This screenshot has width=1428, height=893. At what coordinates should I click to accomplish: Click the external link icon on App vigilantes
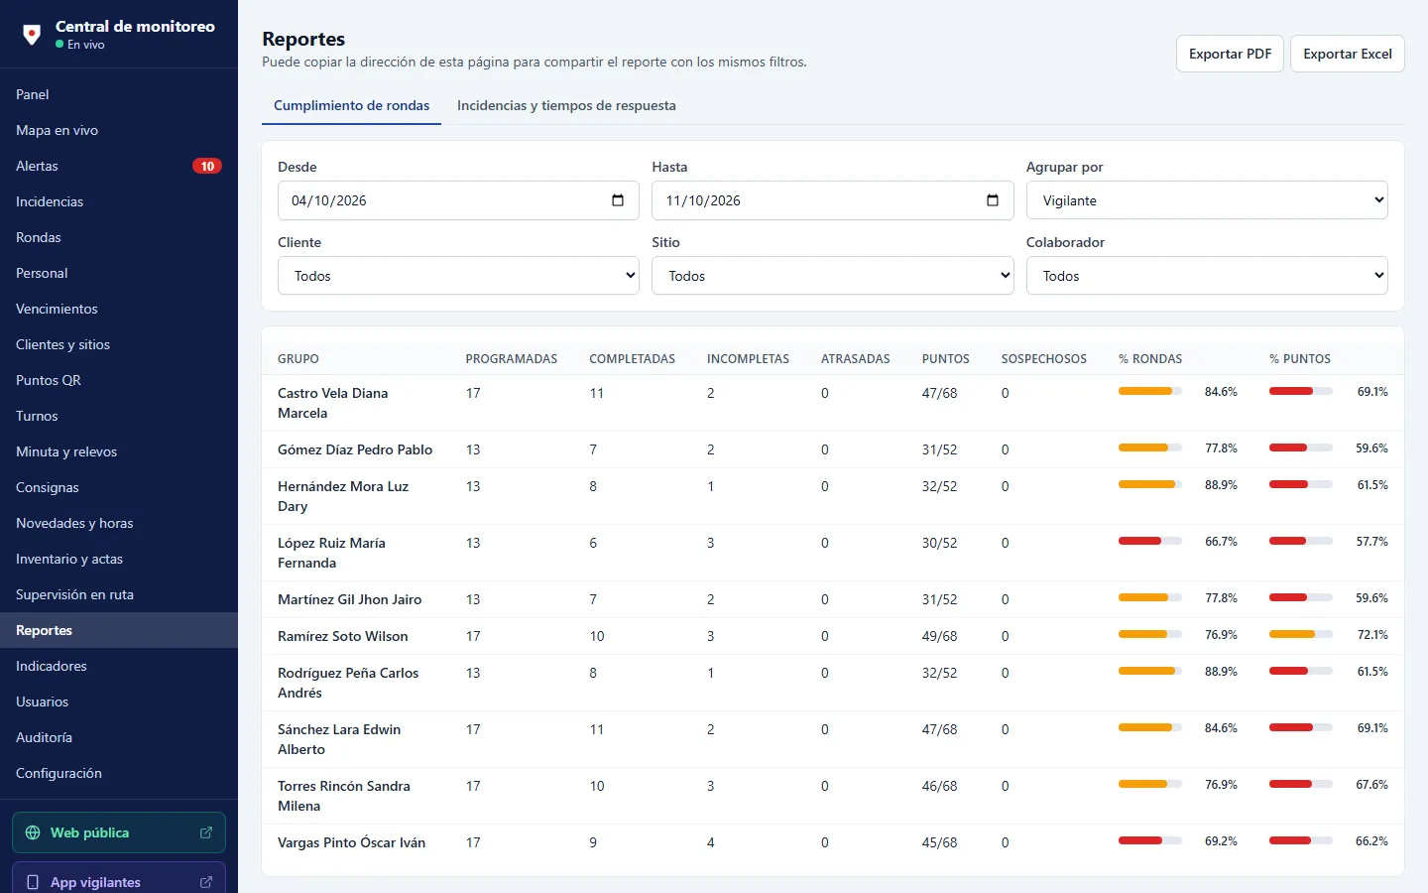(206, 882)
